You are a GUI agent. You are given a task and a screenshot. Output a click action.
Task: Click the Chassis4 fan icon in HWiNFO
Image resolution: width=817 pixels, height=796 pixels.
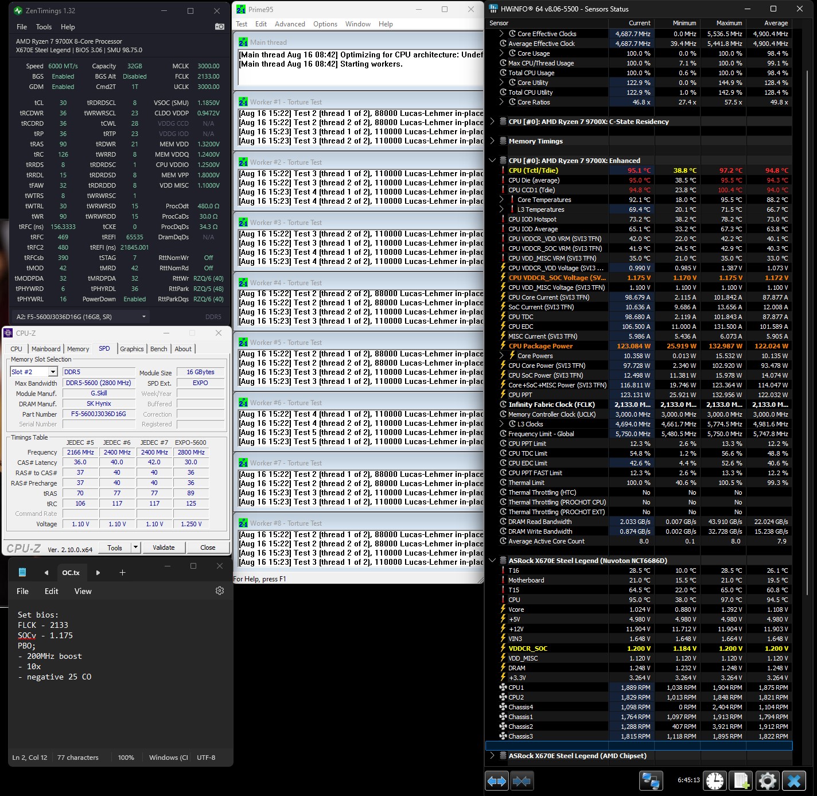pyautogui.click(x=503, y=707)
